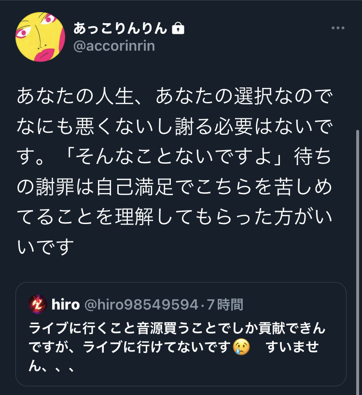Screen dimensions: 362x395
Task: Click the padlock protected-account icon
Action: tap(178, 28)
